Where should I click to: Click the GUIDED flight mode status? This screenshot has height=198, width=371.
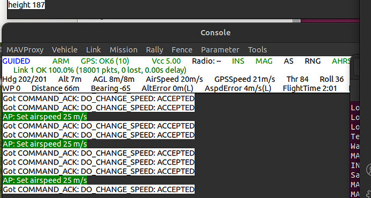click(16, 61)
